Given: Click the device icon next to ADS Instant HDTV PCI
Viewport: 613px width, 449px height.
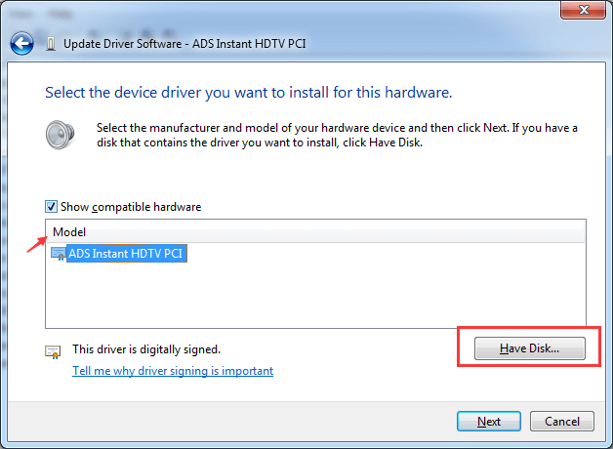Looking at the screenshot, I should point(59,254).
